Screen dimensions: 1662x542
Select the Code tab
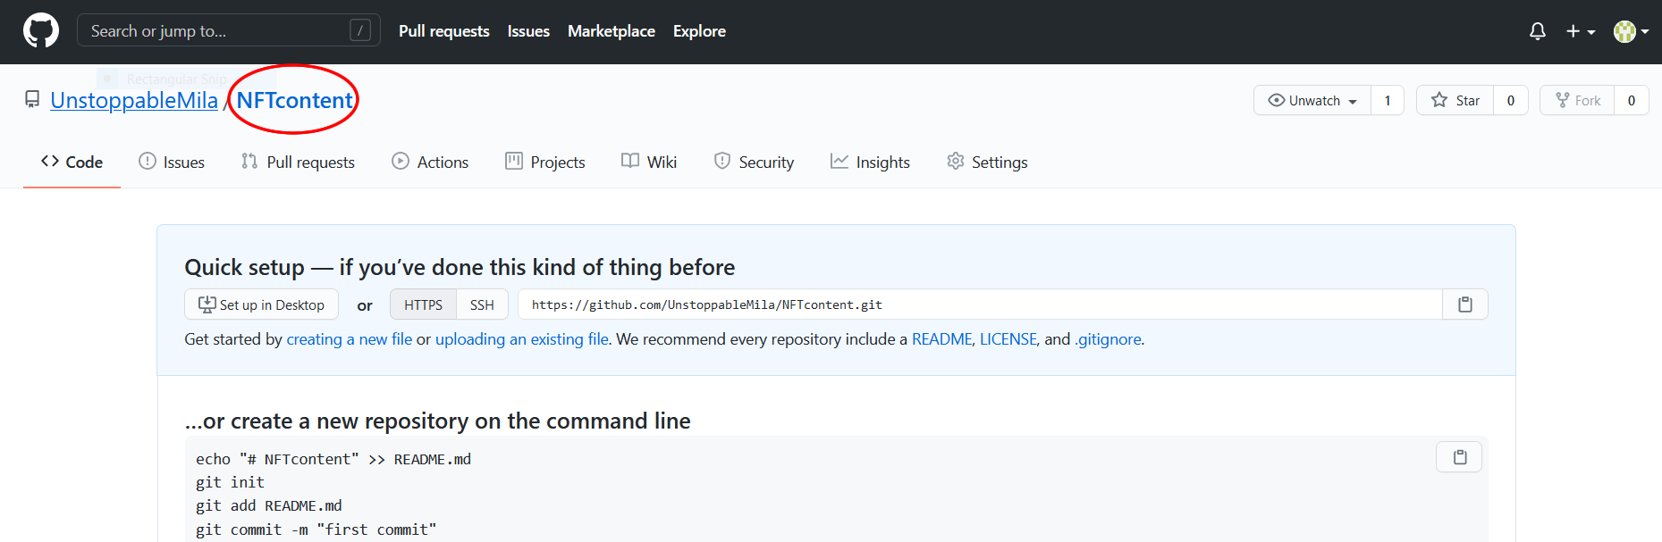point(72,162)
